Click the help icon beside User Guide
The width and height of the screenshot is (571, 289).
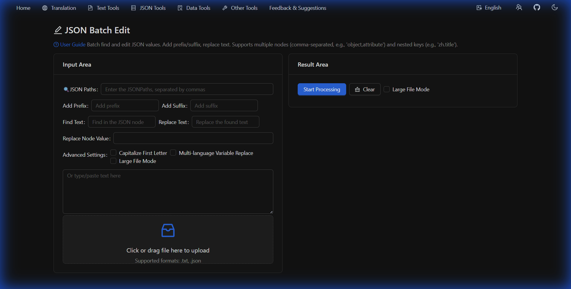point(56,45)
